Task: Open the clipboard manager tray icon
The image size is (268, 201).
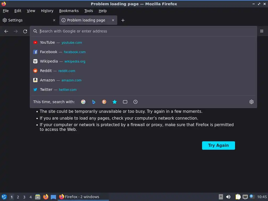Action: [238, 197]
